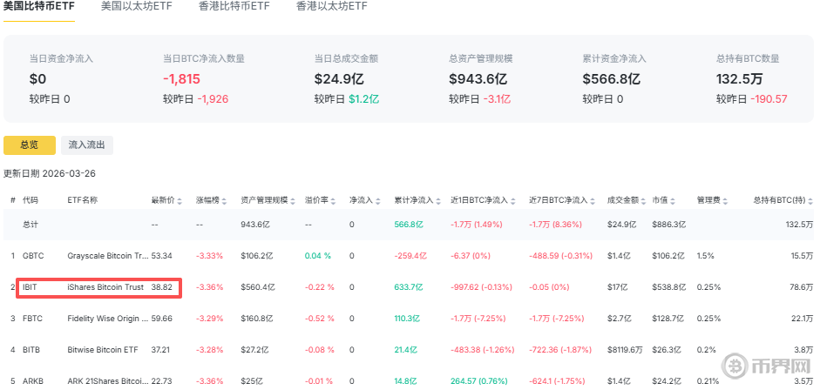
Task: Open Grayscale Bitcoin Trust name
Action: pyautogui.click(x=108, y=256)
